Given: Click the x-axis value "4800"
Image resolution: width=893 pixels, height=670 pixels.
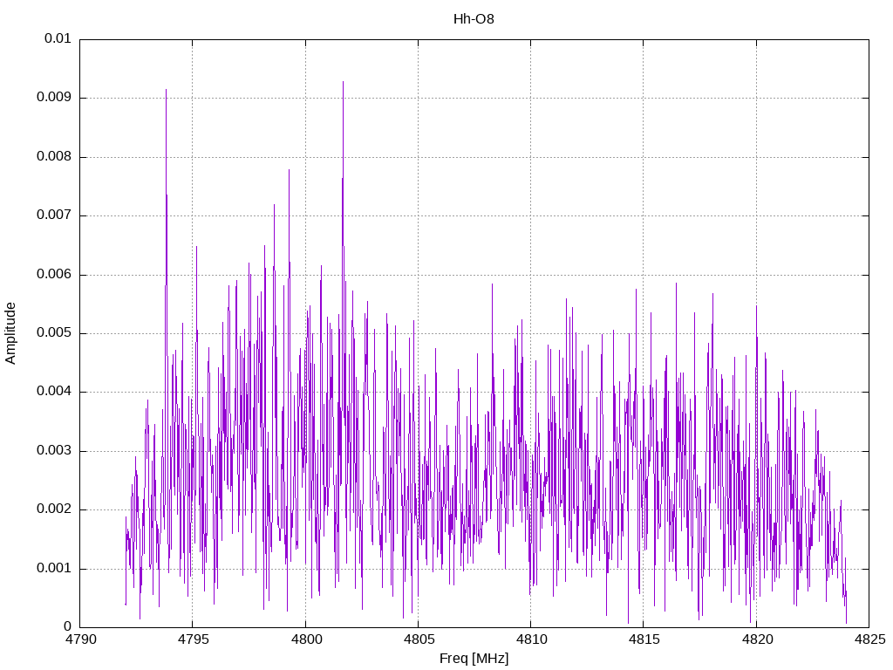Looking at the screenshot, I should (x=305, y=639).
